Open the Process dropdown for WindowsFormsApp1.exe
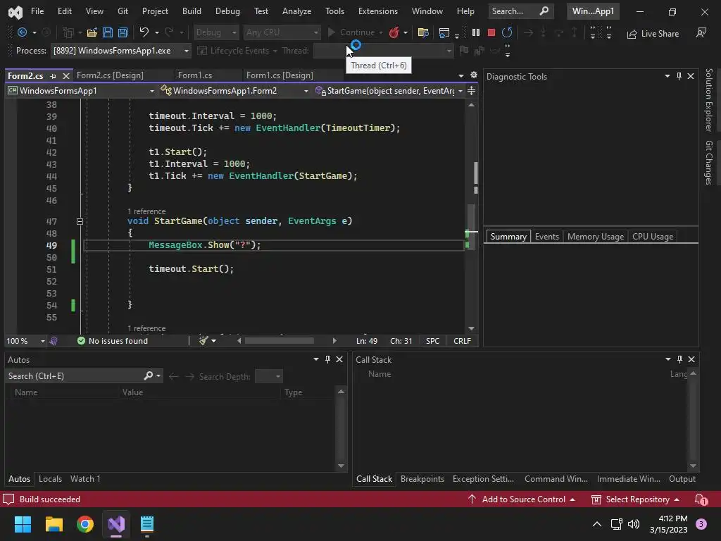This screenshot has height=541, width=721. (187, 51)
